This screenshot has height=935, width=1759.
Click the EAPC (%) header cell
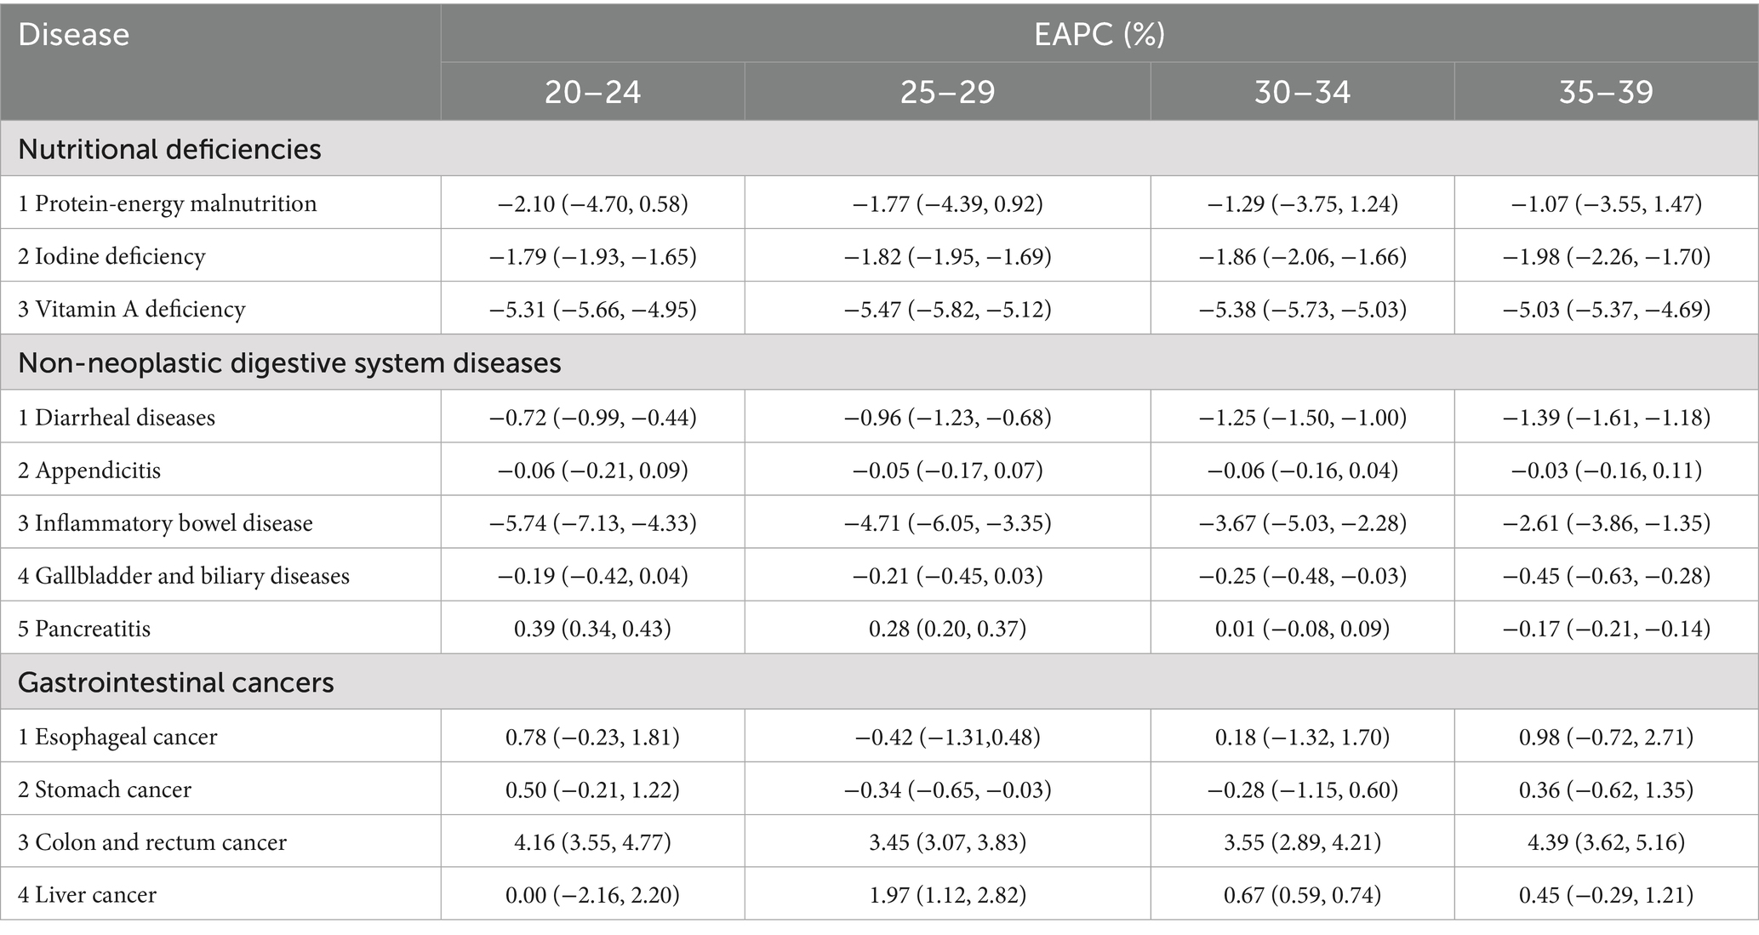click(x=1099, y=35)
